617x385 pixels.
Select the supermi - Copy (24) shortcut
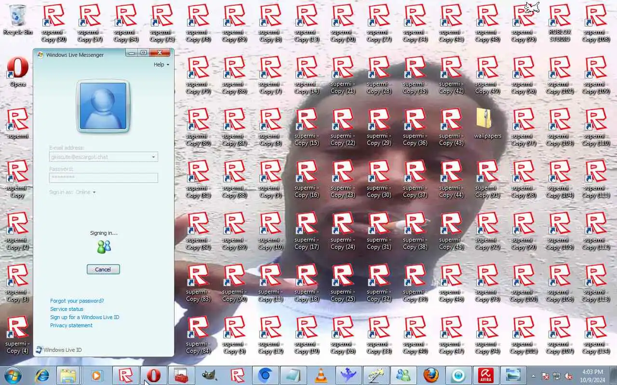[x=343, y=231]
